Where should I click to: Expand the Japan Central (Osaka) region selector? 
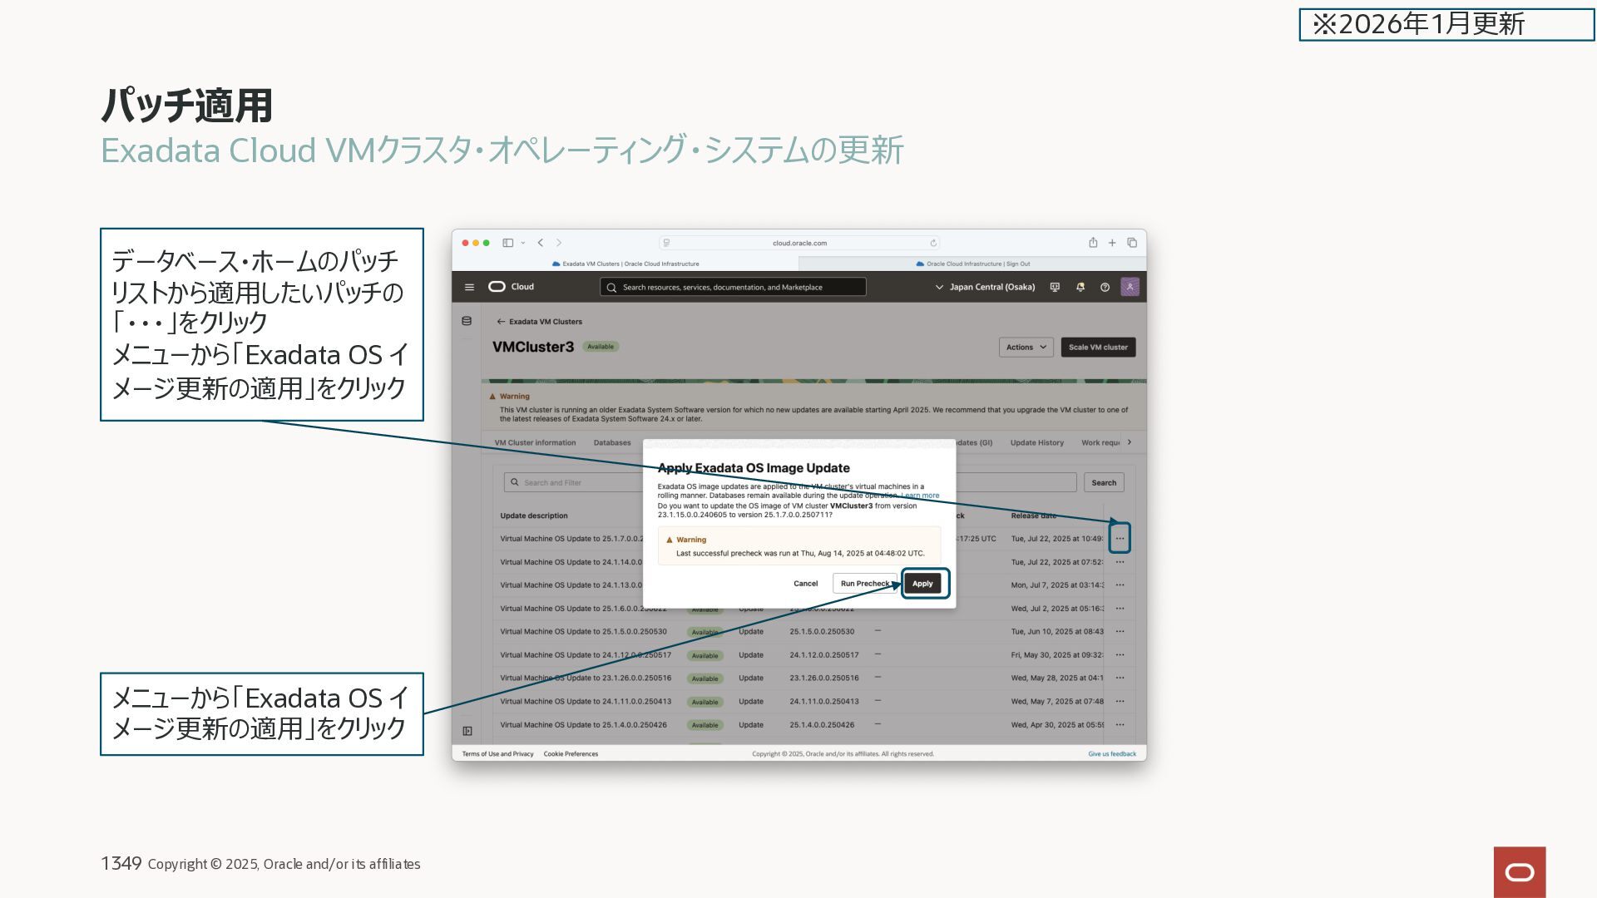tap(985, 287)
